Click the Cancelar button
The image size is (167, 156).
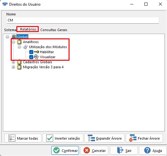tap(94, 150)
